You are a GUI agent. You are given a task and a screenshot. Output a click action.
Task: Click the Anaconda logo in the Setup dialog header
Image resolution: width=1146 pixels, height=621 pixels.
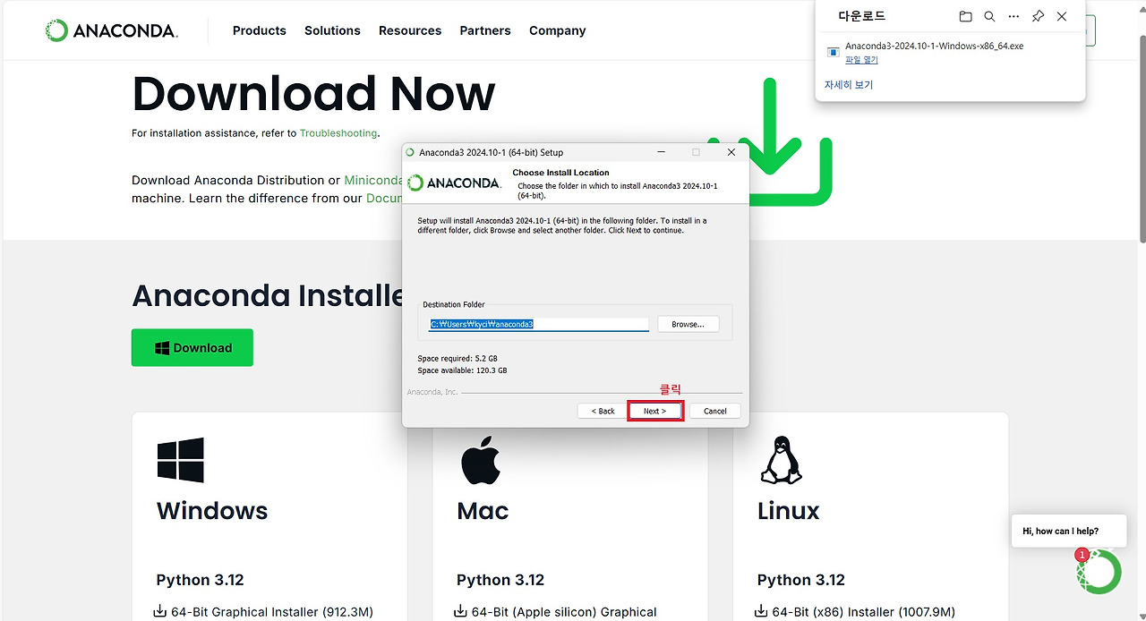(454, 183)
